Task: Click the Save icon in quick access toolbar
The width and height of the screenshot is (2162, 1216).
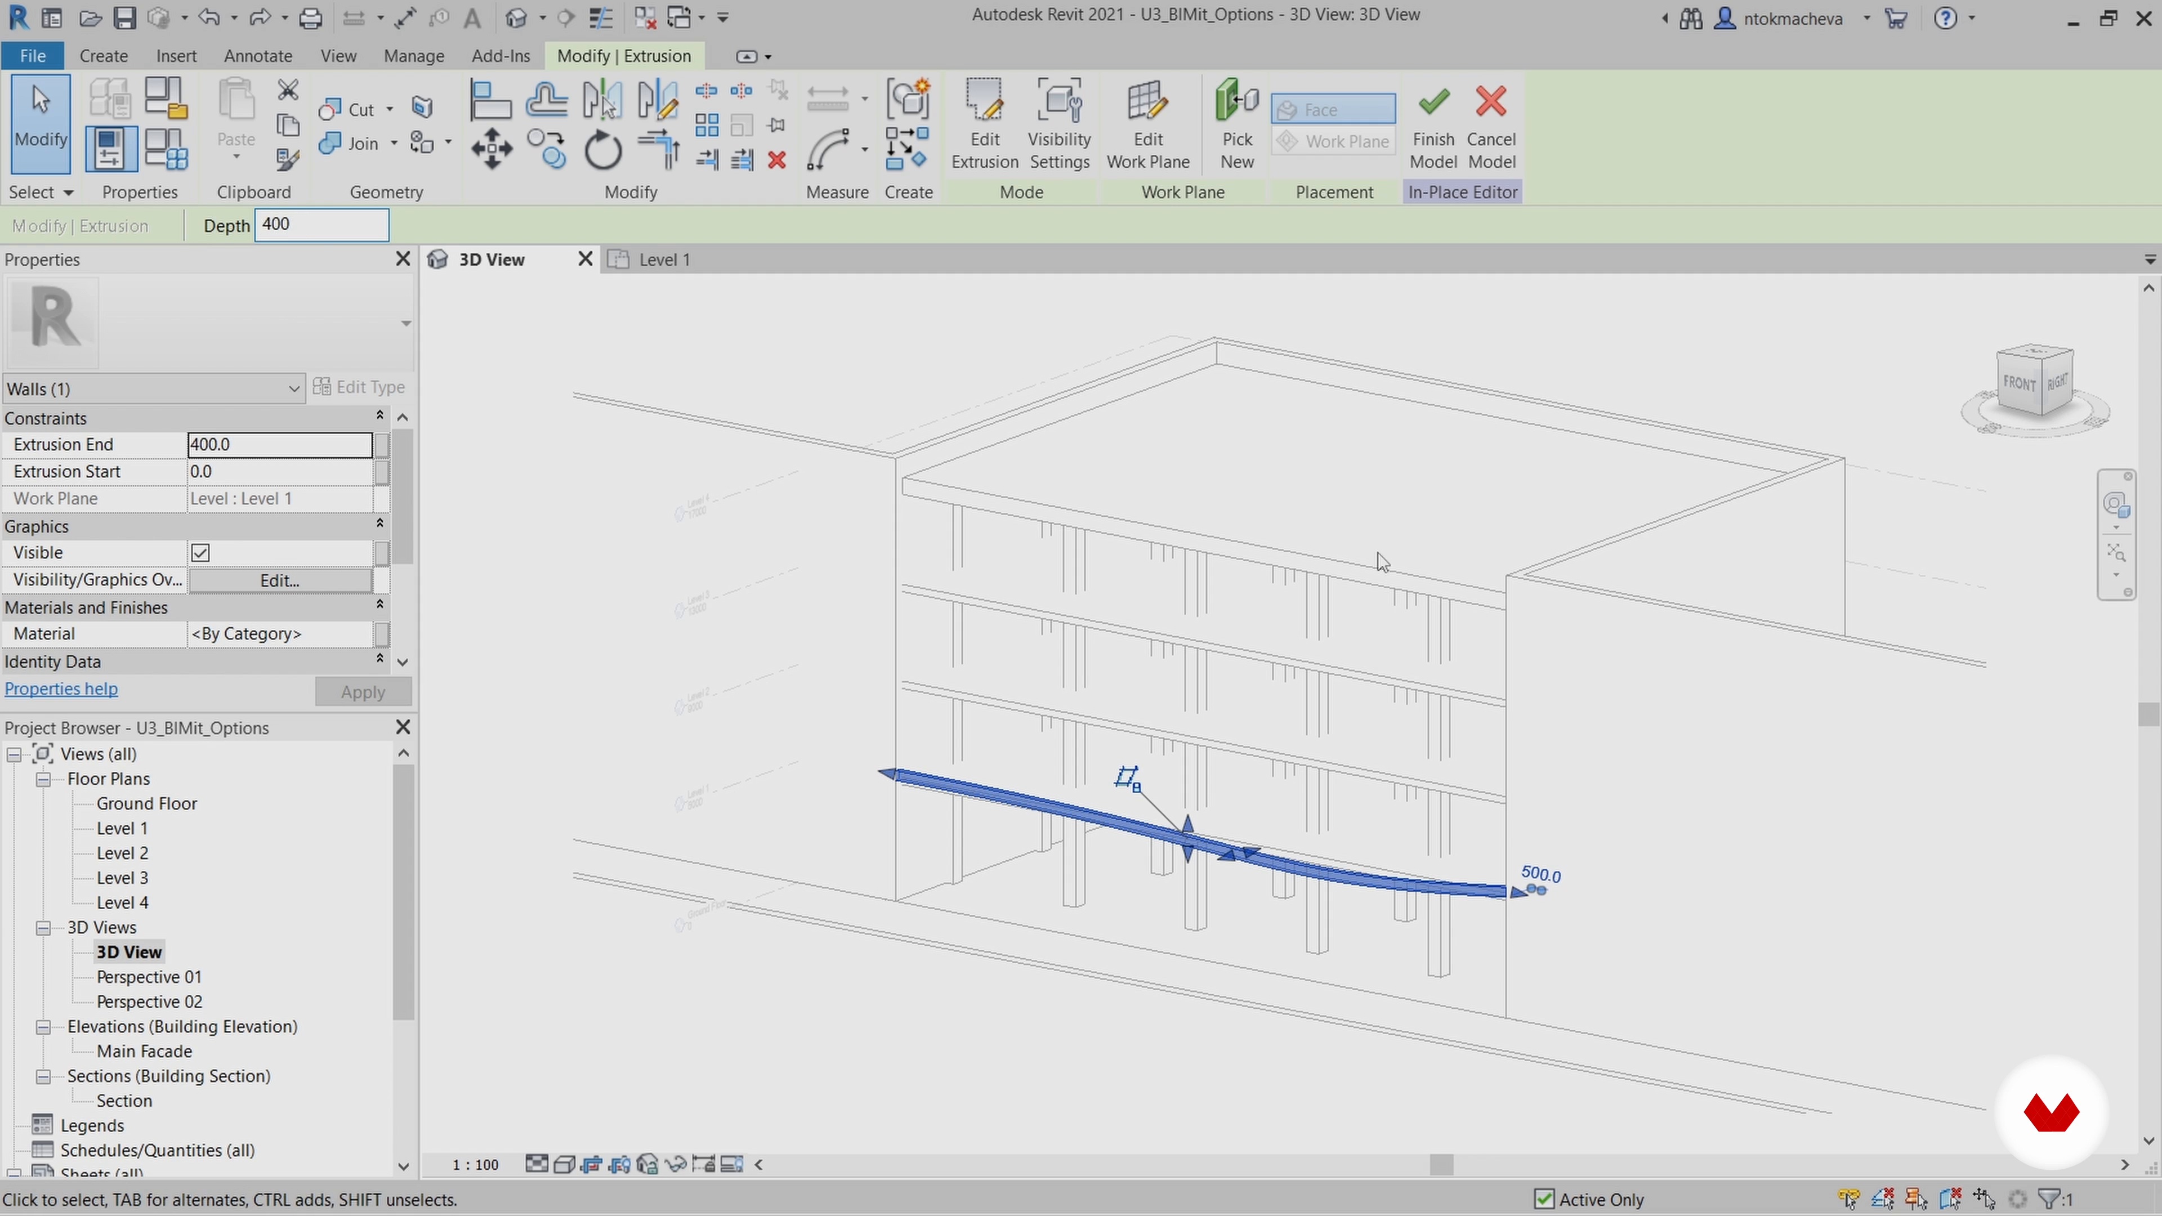Action: pos(125,17)
